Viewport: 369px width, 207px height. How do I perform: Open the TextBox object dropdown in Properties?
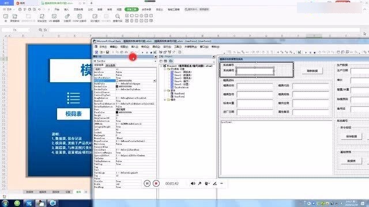point(155,61)
